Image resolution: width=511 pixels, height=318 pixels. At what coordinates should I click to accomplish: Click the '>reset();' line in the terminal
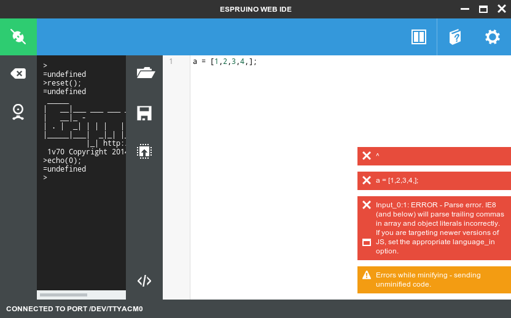click(62, 83)
